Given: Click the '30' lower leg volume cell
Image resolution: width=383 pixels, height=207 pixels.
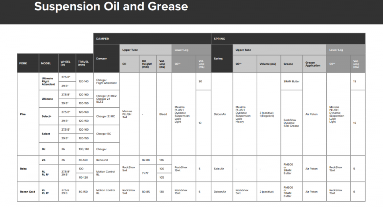Looking at the screenshot, I should pos(203,81).
